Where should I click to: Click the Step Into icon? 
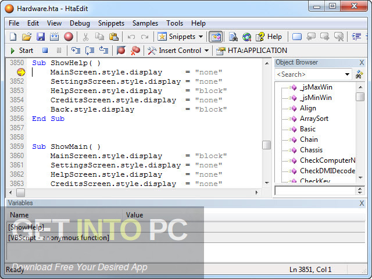click(76, 51)
